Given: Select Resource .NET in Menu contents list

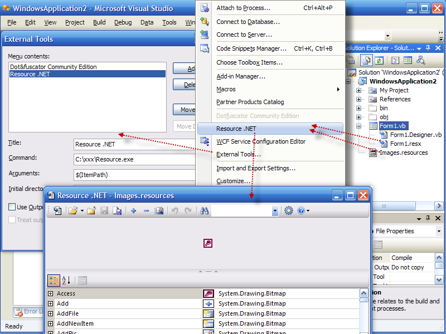Looking at the screenshot, I should point(88,74).
